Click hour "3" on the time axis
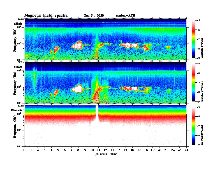 45,150
